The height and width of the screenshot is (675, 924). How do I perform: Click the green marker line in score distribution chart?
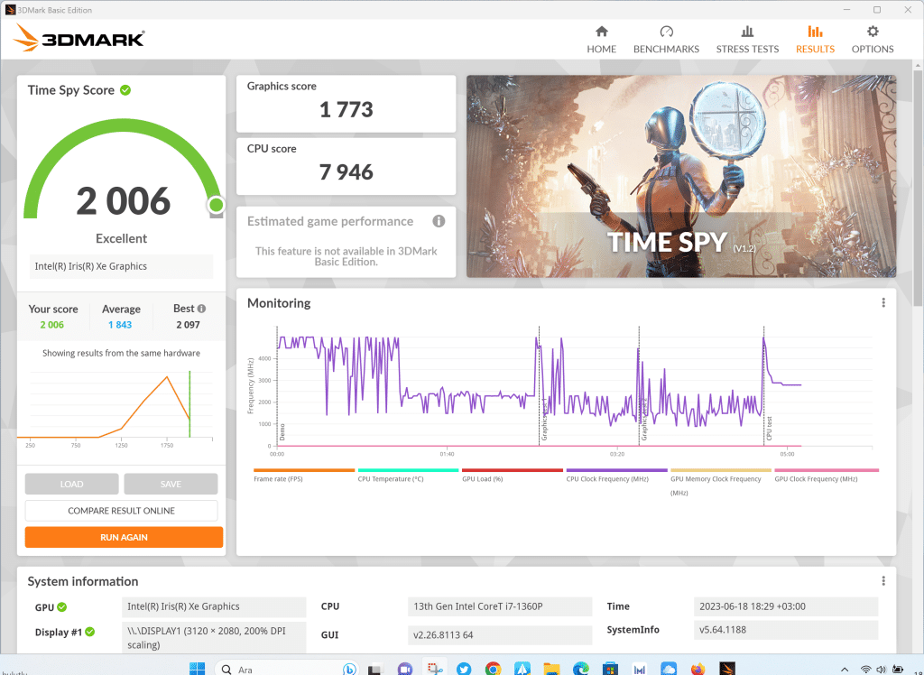coord(189,403)
